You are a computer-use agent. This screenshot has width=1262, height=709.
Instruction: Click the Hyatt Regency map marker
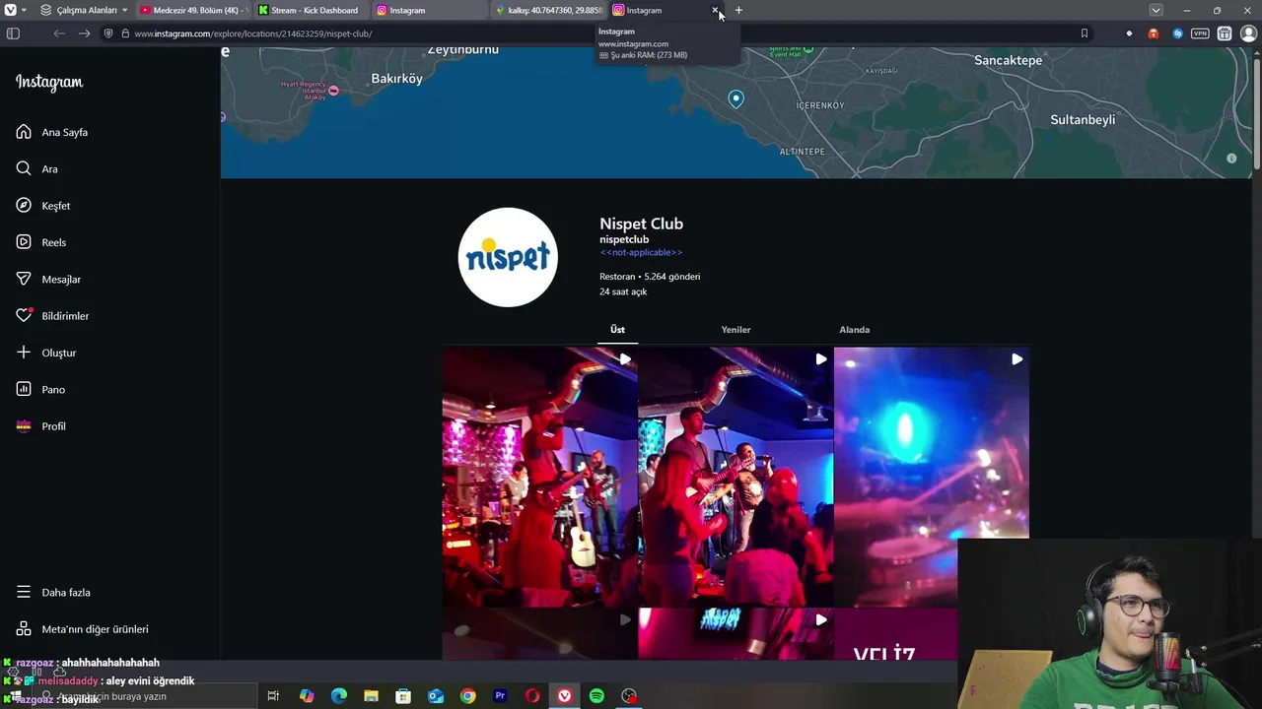click(333, 91)
